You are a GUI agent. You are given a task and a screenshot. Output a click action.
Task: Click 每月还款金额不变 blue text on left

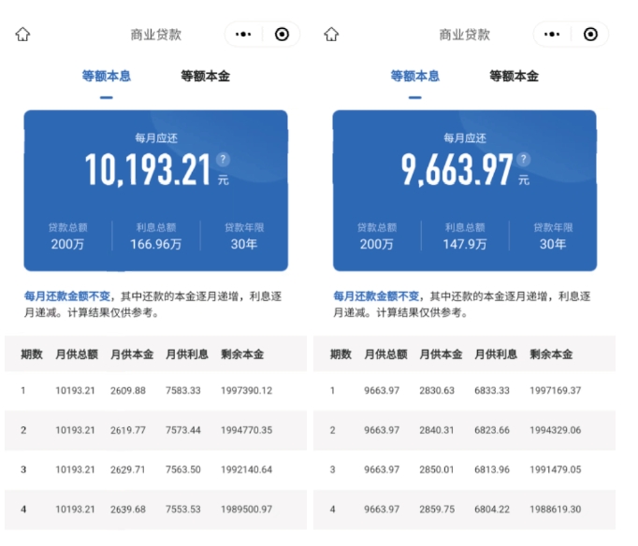point(67,296)
